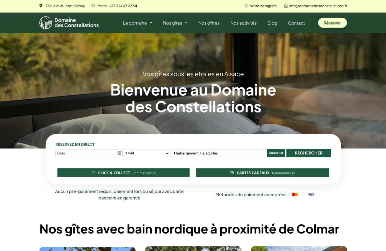Open the calendar icon in the Date field
Image resolution: width=386 pixels, height=251 pixels.
click(119, 153)
